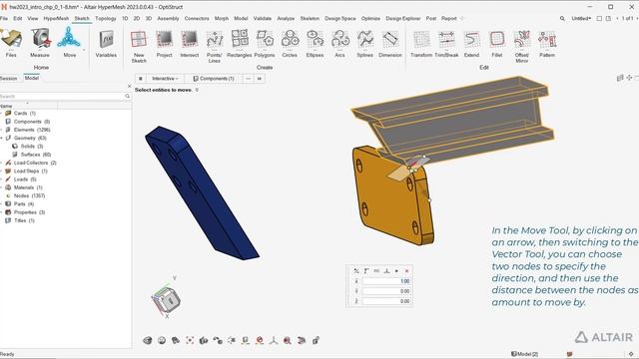Select Load Collectors (2) entry
The height and width of the screenshot is (359, 639).
(35, 163)
